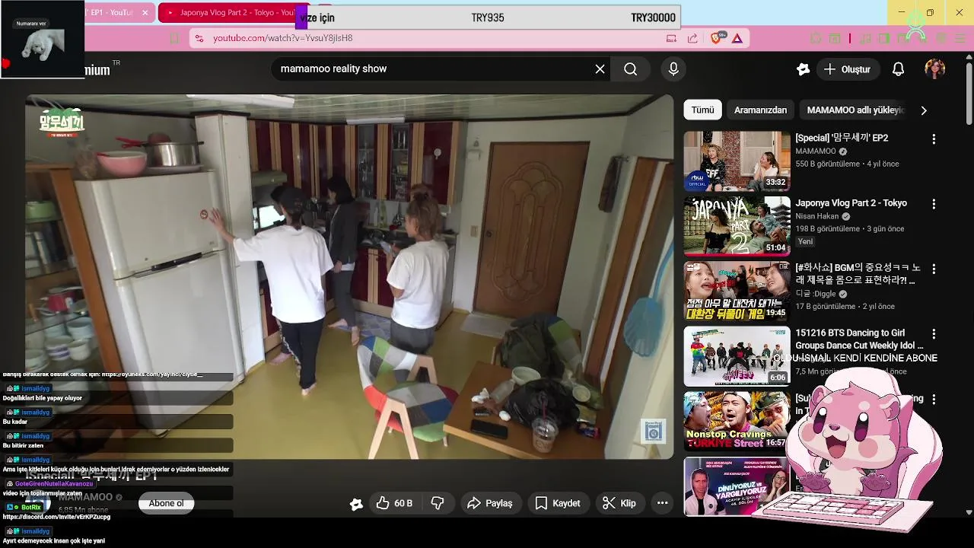Click the YouTube search magnifier button
This screenshot has height=548, width=974.
coord(630,69)
